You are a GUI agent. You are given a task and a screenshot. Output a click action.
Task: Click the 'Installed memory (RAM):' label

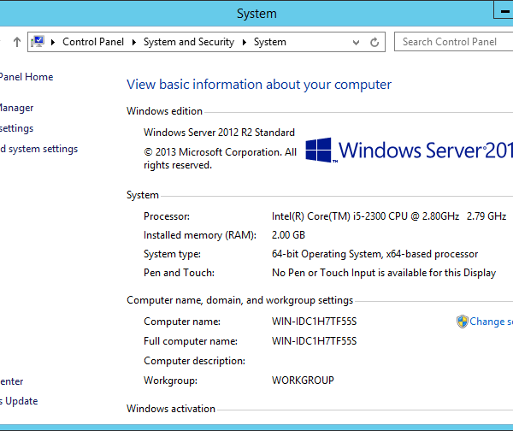(x=200, y=235)
